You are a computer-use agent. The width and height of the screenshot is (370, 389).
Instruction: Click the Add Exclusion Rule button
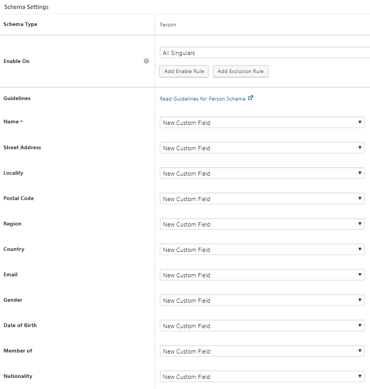240,71
